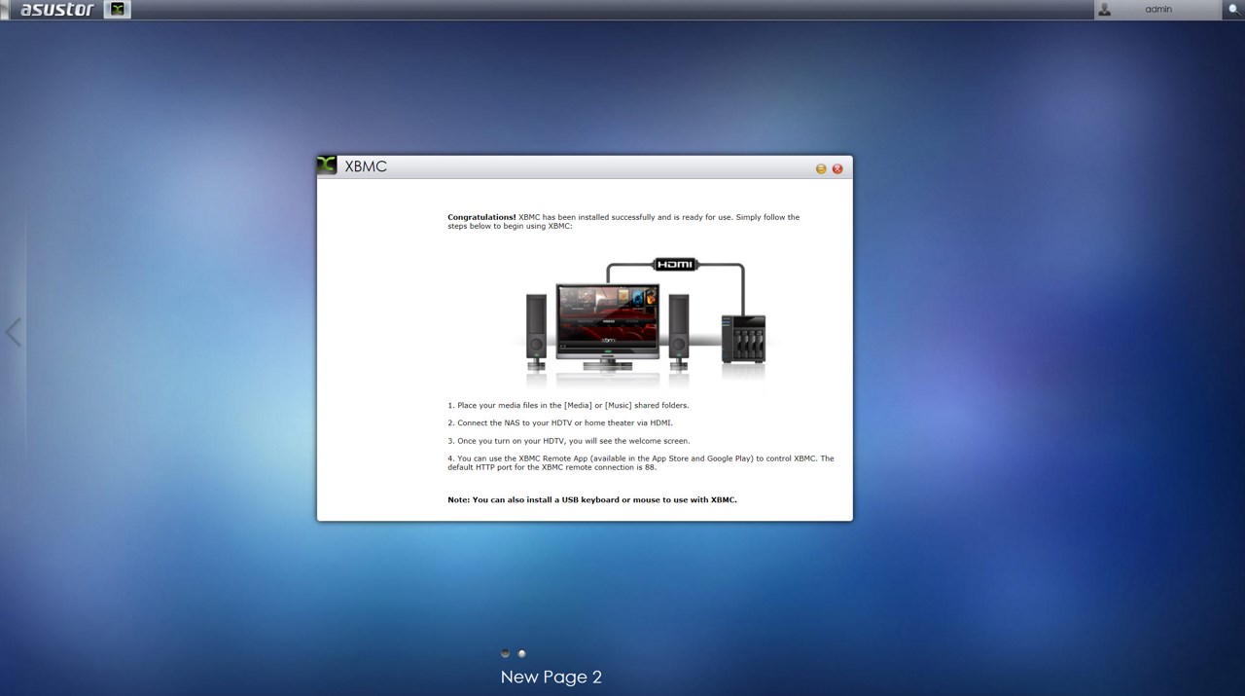Click step 4 about XBMC Remote App

pyautogui.click(x=641, y=462)
